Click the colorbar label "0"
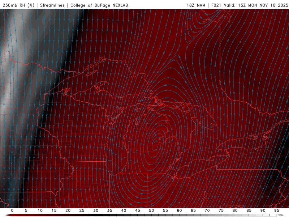The width and height of the screenshot is (289, 217). [12, 210]
